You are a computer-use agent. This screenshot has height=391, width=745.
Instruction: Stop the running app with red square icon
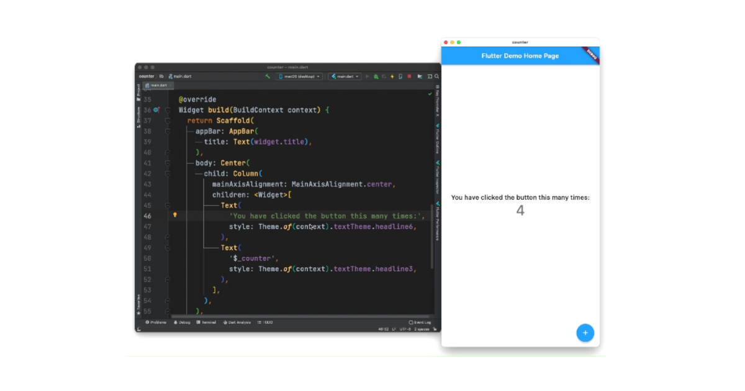click(410, 76)
